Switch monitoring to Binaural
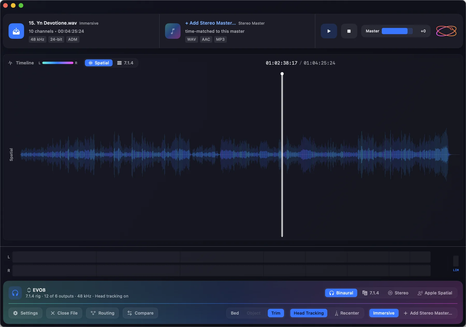This screenshot has height=327, width=466. tap(341, 293)
